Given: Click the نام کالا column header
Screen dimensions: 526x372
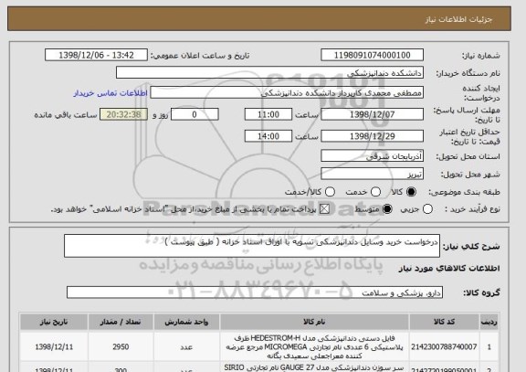Looking at the screenshot, I should (314, 322).
